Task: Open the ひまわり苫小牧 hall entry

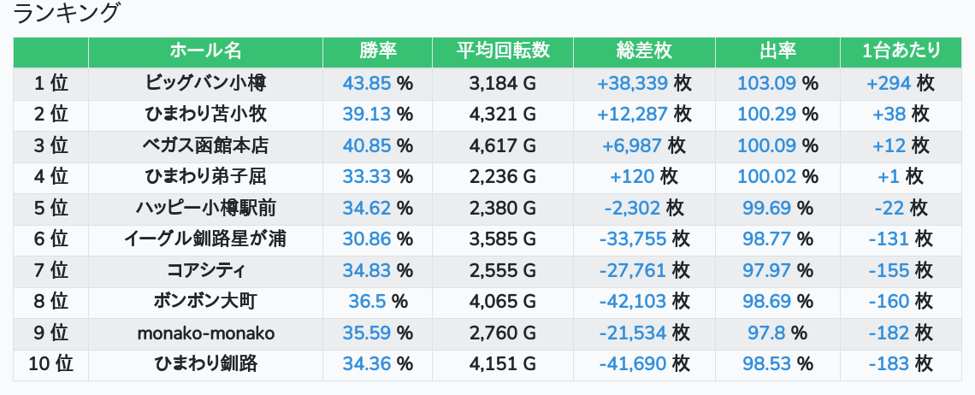Action: (x=206, y=115)
